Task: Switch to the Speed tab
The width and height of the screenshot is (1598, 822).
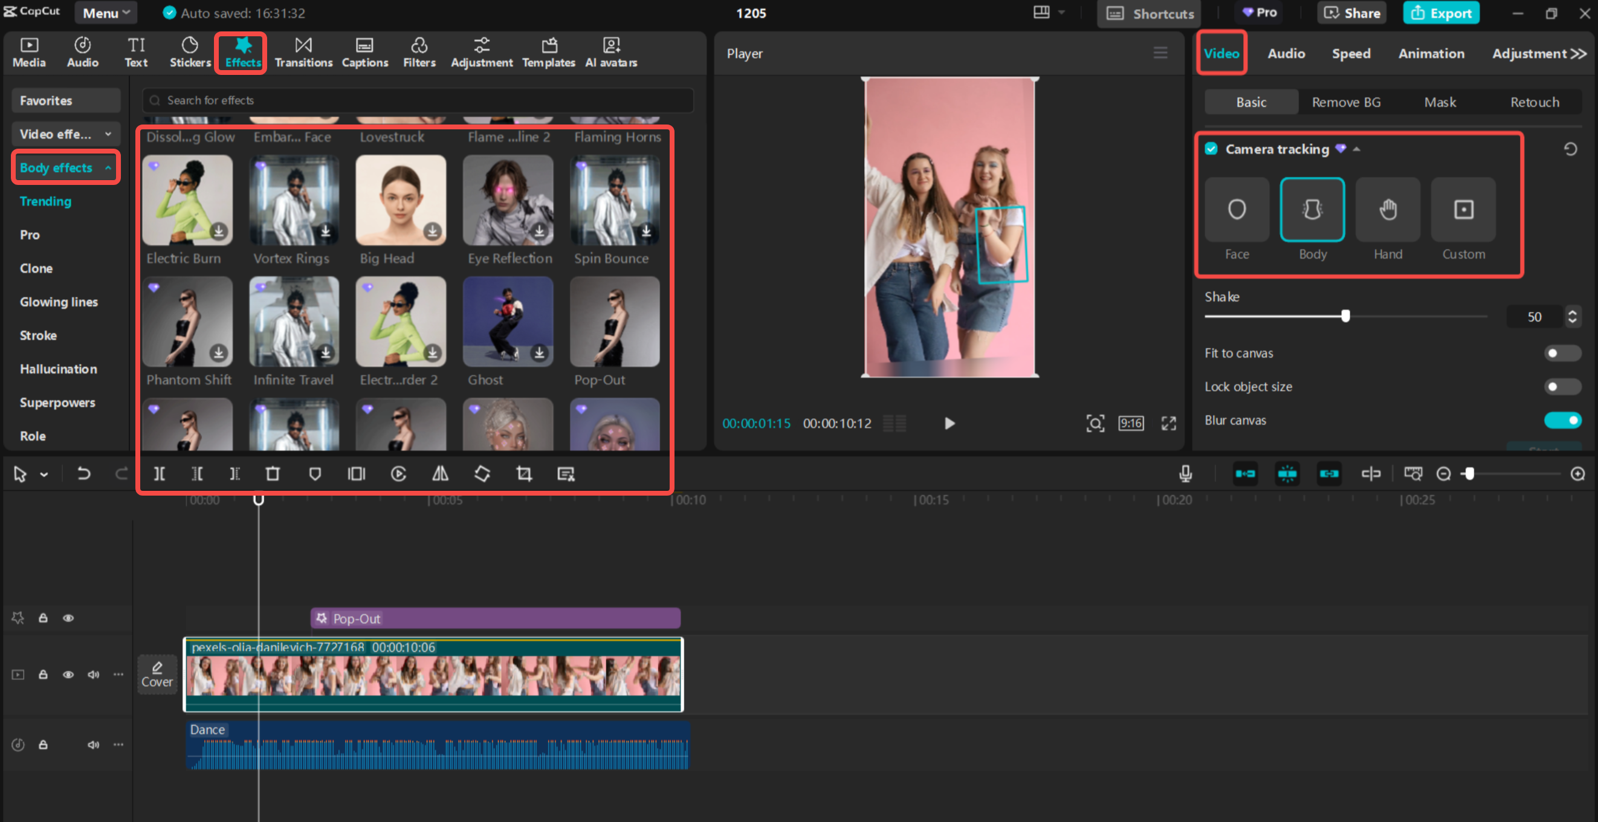Action: tap(1351, 53)
